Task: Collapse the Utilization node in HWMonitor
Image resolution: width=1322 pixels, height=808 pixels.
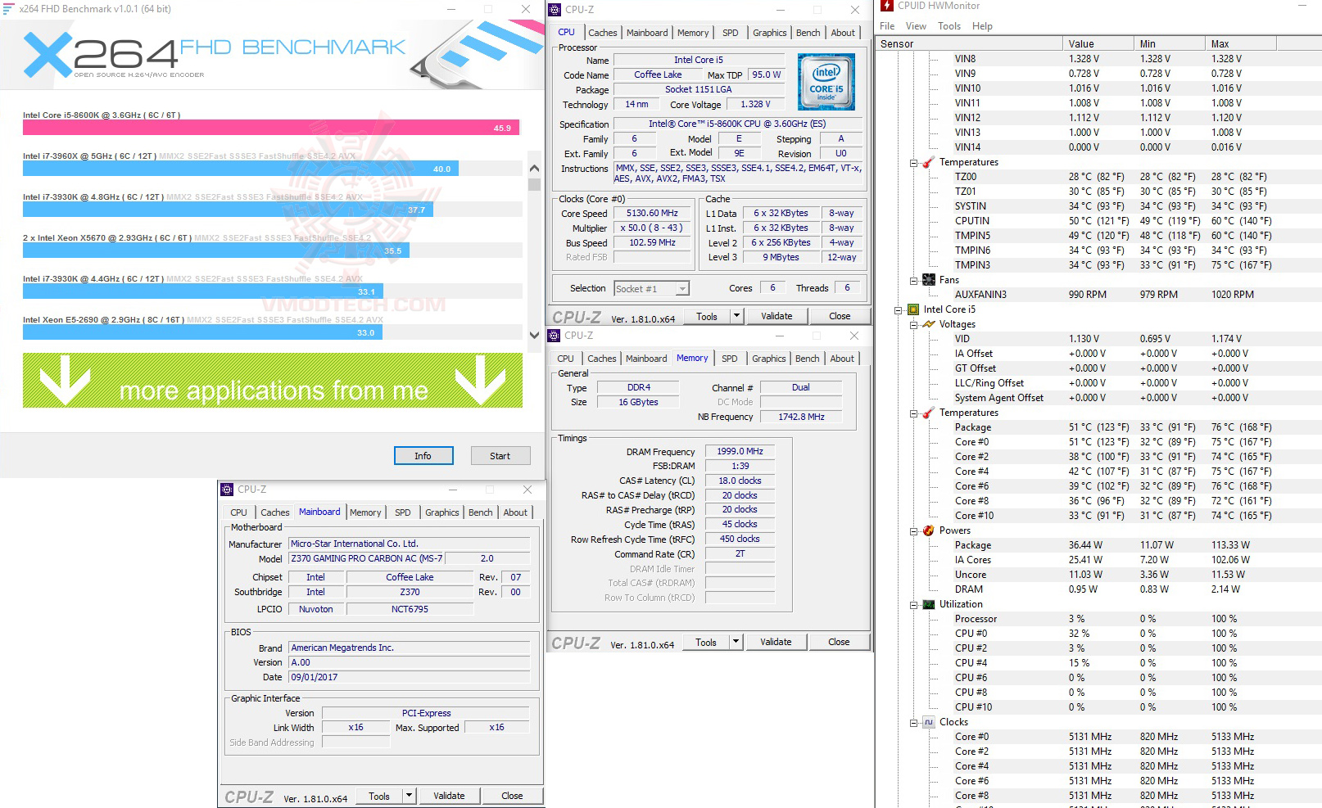Action: pyautogui.click(x=913, y=605)
